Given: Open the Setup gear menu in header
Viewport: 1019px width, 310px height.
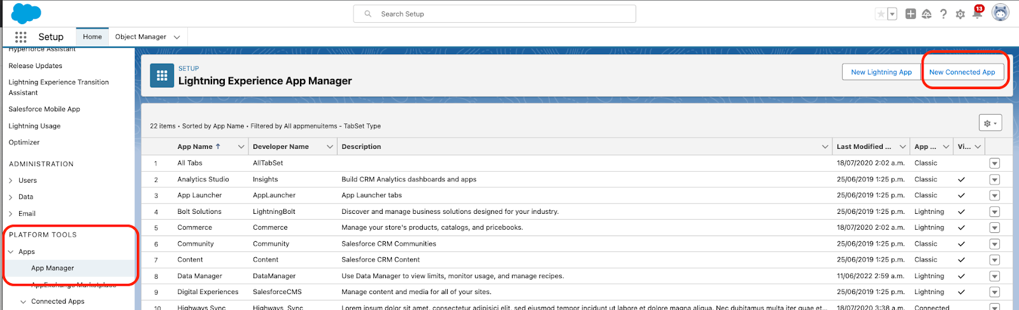Looking at the screenshot, I should (960, 14).
